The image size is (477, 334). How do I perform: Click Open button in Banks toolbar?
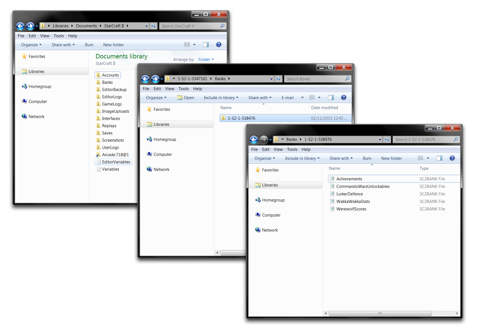[186, 97]
